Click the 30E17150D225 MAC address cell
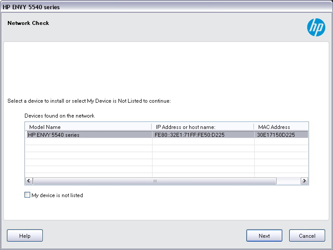 click(276, 135)
